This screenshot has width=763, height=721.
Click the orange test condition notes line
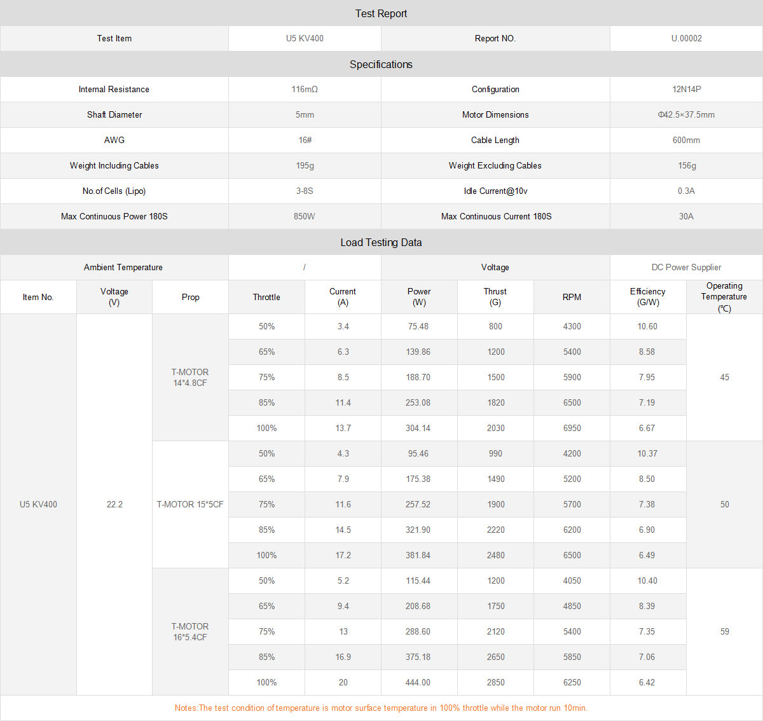point(381,708)
